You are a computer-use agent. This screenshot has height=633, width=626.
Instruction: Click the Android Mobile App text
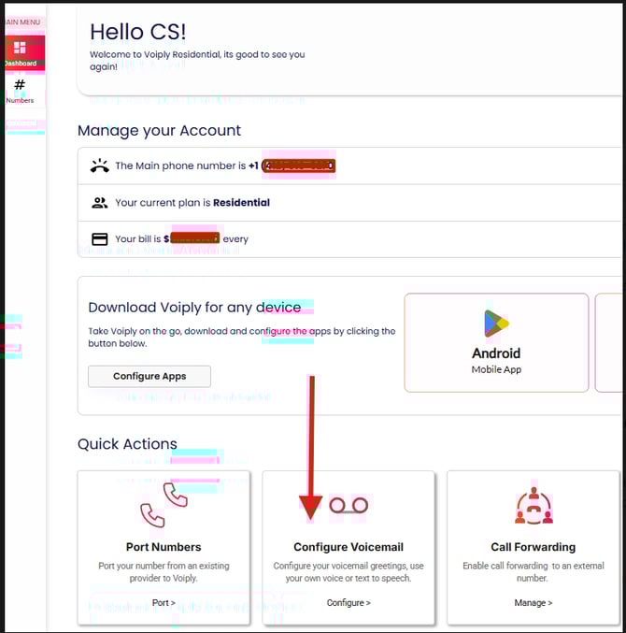tap(496, 369)
